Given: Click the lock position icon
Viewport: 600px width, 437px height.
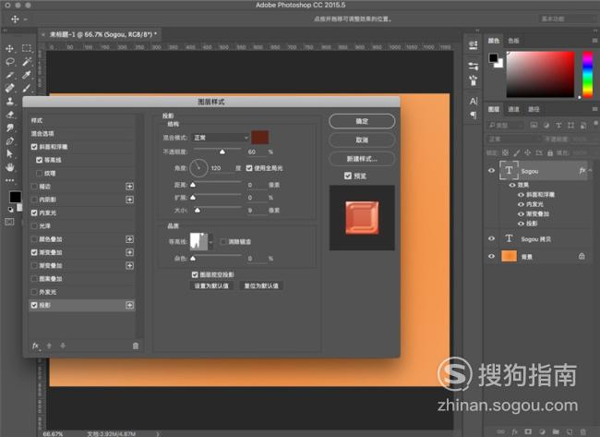Looking at the screenshot, I should point(528,152).
